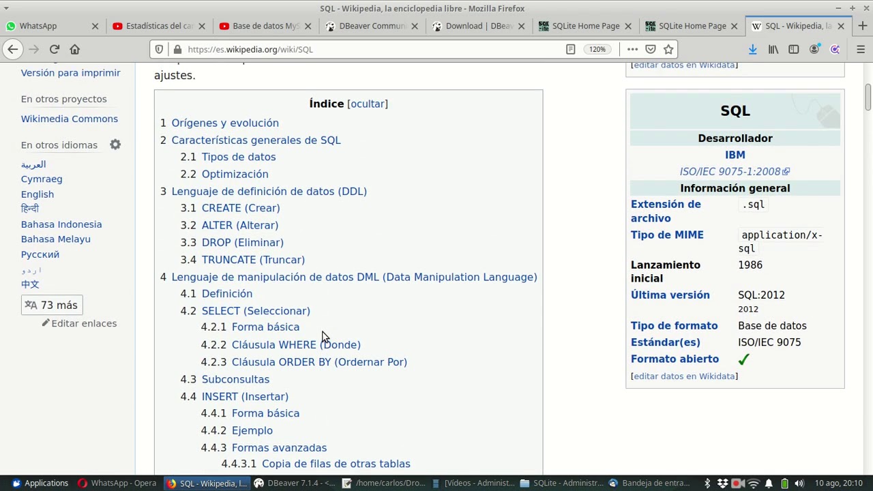The width and height of the screenshot is (873, 491).
Task: Open the Firefox account icon
Action: click(x=814, y=49)
